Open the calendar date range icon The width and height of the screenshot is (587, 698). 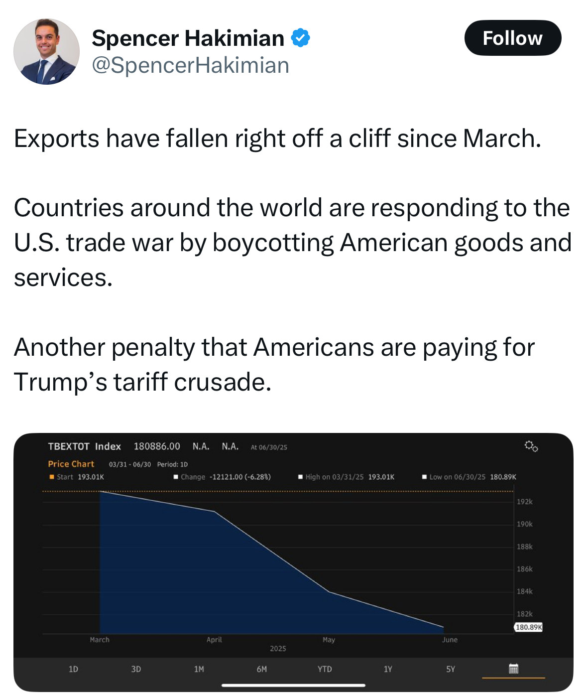[x=513, y=669]
